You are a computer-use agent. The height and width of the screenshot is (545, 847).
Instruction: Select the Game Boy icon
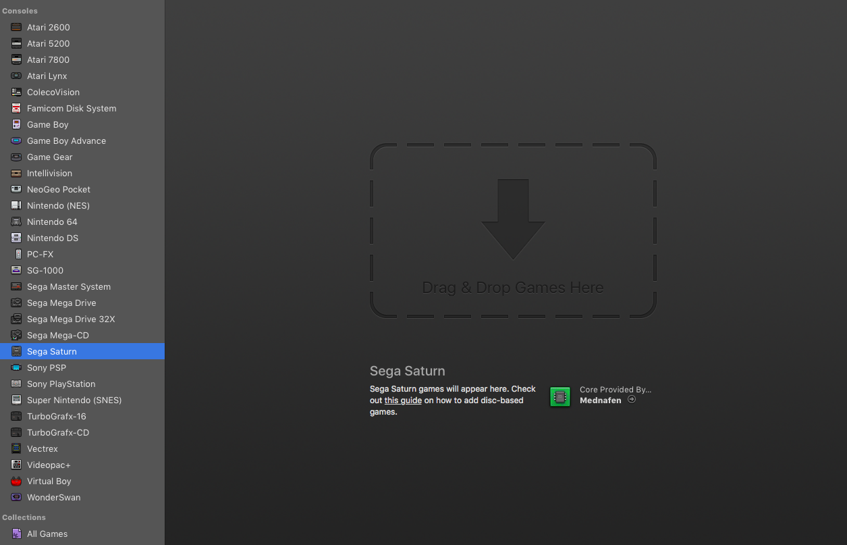pyautogui.click(x=16, y=124)
